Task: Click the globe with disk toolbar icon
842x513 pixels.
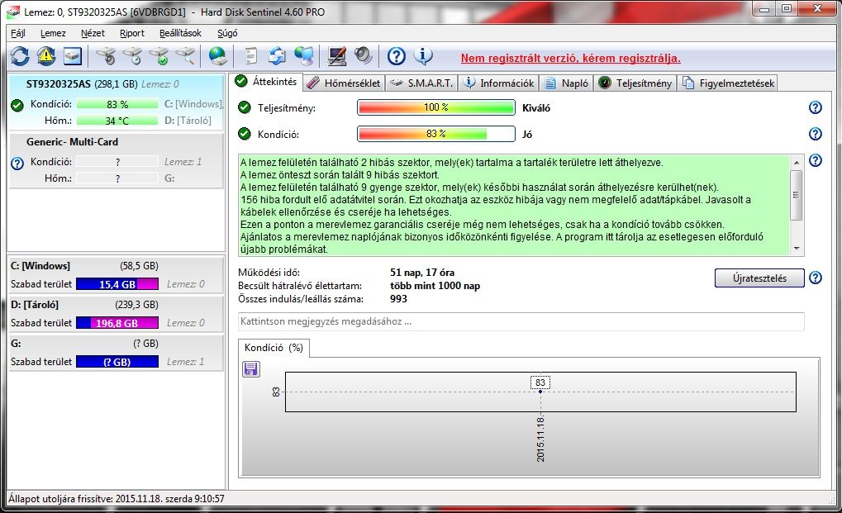Action: (x=218, y=56)
